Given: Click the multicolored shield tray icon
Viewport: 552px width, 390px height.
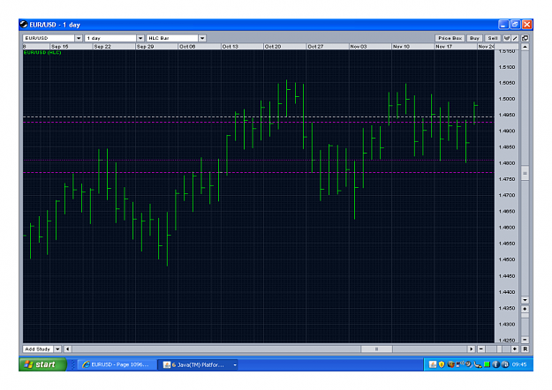Looking at the screenshot, I should tap(450, 364).
